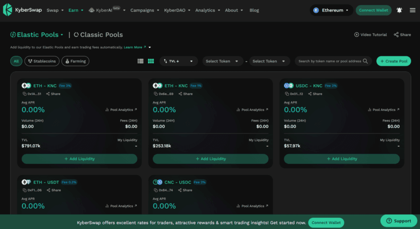Click the KyberSwap logo

pyautogui.click(x=23, y=10)
